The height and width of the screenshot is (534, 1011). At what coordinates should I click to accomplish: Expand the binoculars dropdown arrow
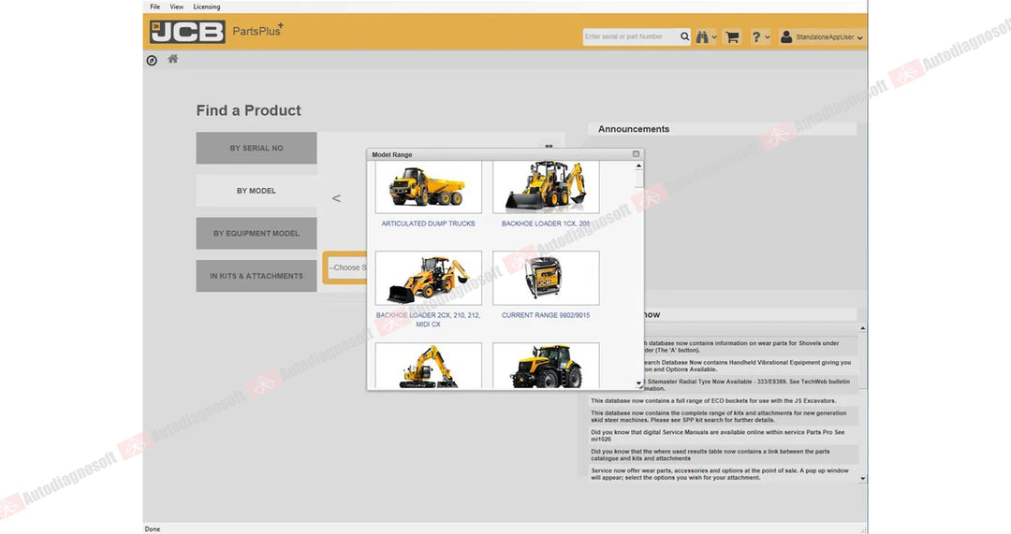coord(713,37)
